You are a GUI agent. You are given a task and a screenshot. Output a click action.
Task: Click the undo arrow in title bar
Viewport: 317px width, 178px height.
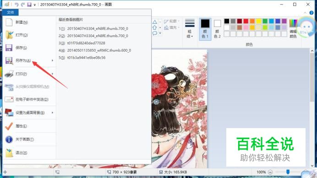click(16, 5)
